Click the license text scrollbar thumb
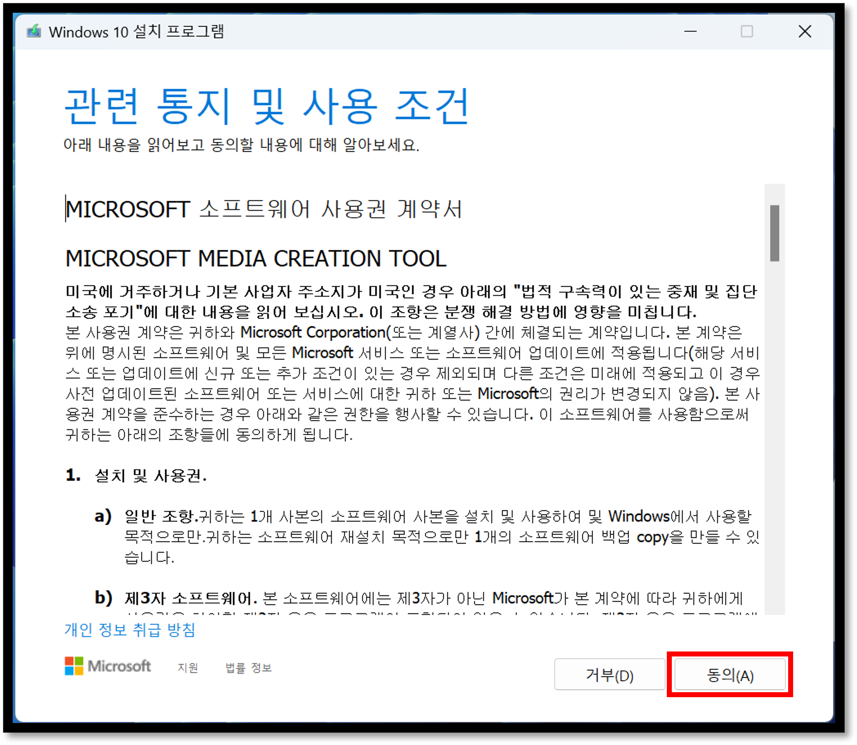 [774, 233]
